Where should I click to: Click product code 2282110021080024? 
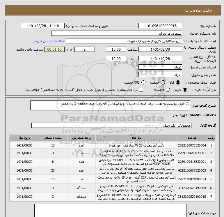click(x=192, y=179)
